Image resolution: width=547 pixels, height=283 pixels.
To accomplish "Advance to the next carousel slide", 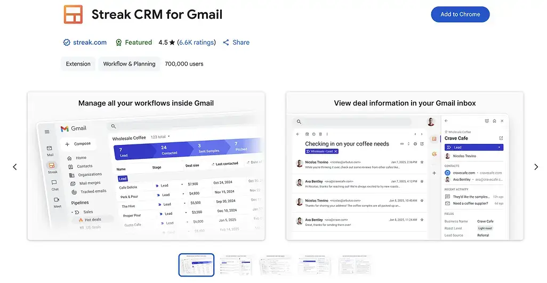I will [536, 167].
